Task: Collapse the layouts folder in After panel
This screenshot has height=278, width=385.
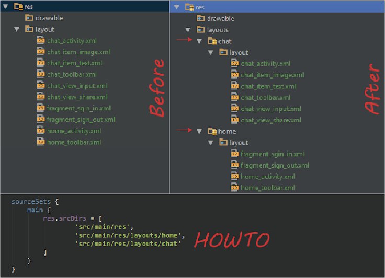Action: pos(188,30)
